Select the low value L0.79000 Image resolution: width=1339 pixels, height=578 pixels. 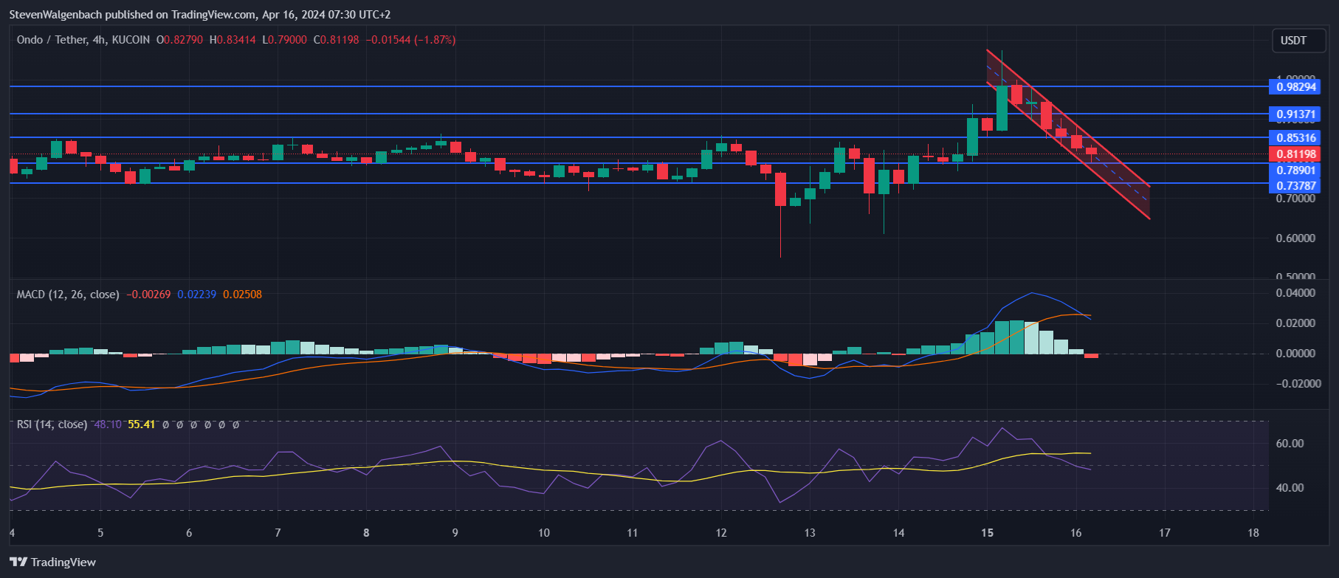285,40
